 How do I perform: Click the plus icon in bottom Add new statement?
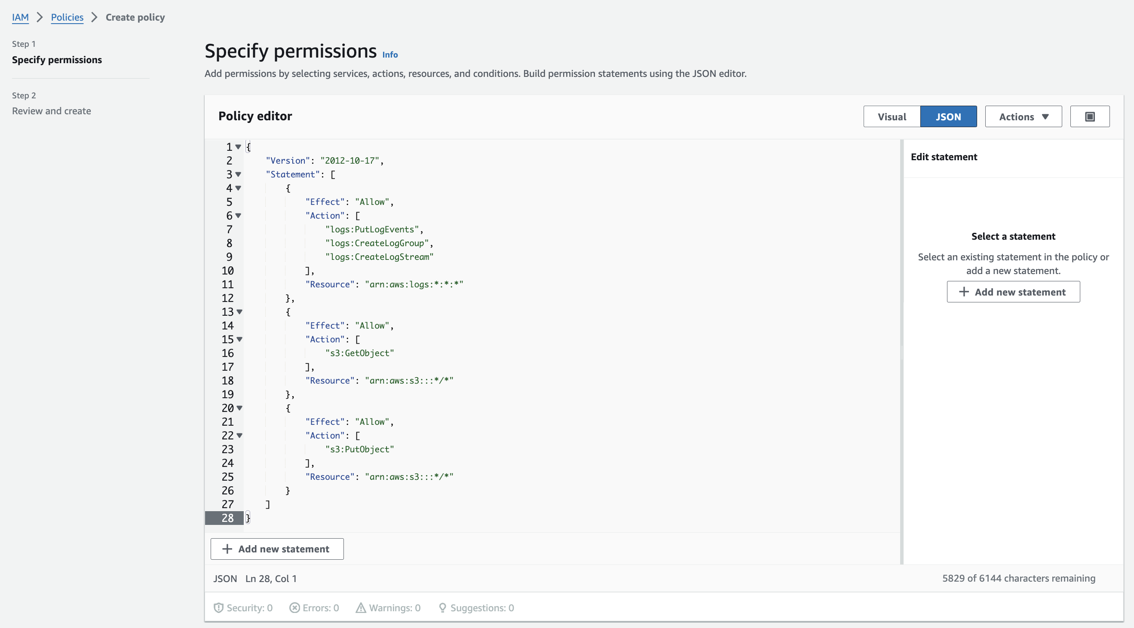click(x=227, y=549)
